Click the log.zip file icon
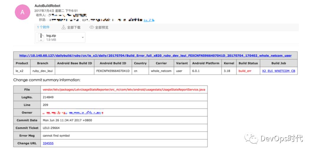 pyautogui.click(x=41, y=37)
